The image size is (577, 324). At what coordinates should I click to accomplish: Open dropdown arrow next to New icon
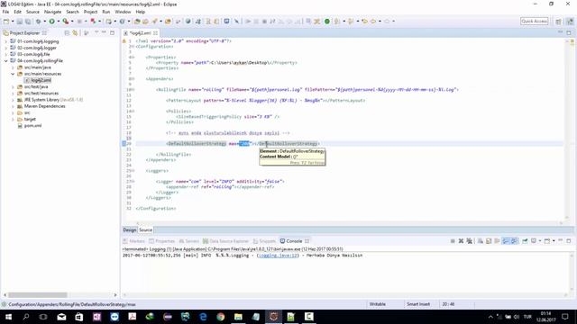point(13,22)
